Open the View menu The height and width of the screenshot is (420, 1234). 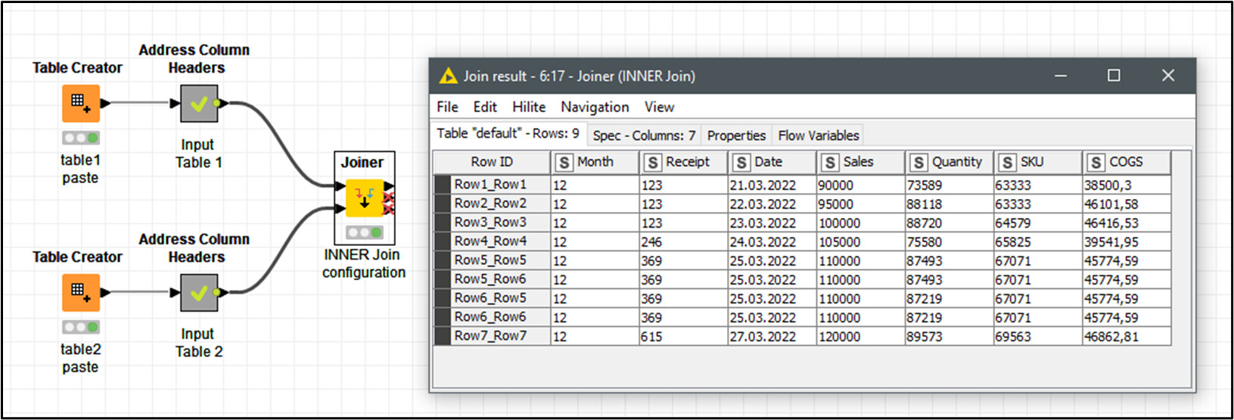tap(659, 107)
